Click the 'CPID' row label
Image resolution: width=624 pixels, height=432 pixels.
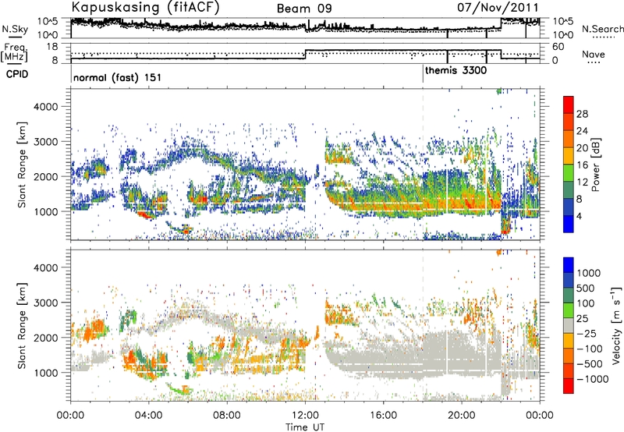(x=17, y=74)
